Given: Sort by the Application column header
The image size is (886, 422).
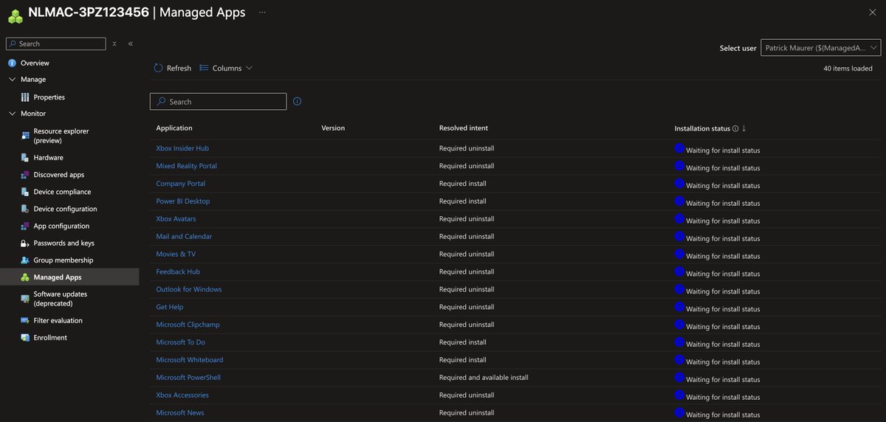Looking at the screenshot, I should point(174,128).
